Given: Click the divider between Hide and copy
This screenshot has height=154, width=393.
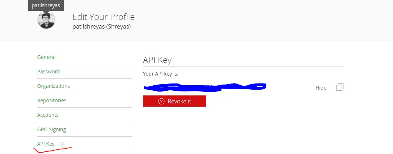Looking at the screenshot, I should pos(331,88).
